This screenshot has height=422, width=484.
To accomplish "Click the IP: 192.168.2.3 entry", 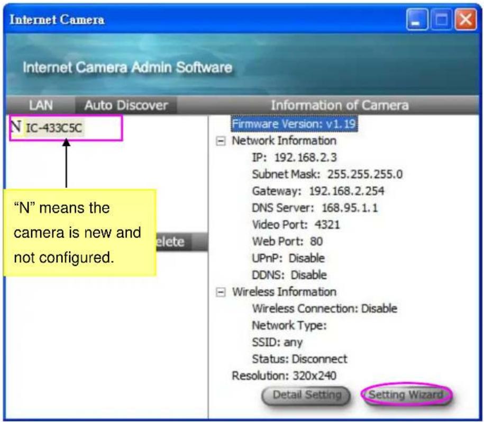I will pyautogui.click(x=294, y=158).
